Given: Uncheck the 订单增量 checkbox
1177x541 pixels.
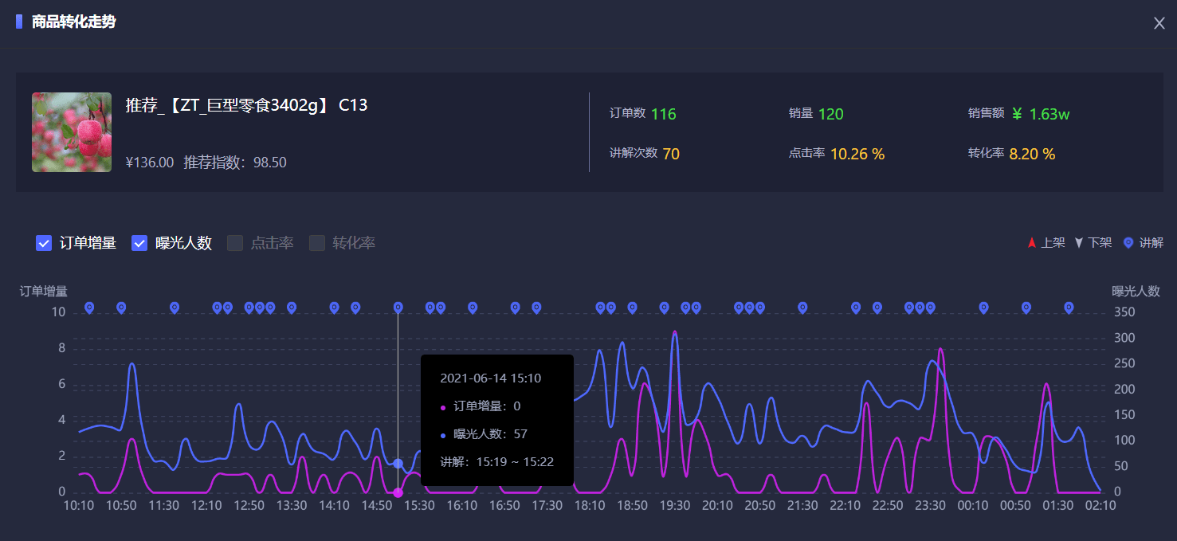Looking at the screenshot, I should (45, 243).
